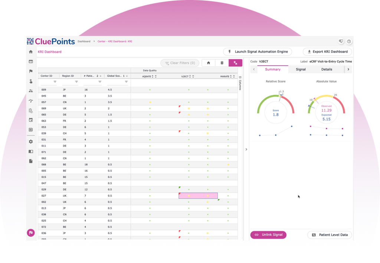Select the highlighted V2ECT cell for center 027
Viewport: 380px width, 263px height.
198,196
